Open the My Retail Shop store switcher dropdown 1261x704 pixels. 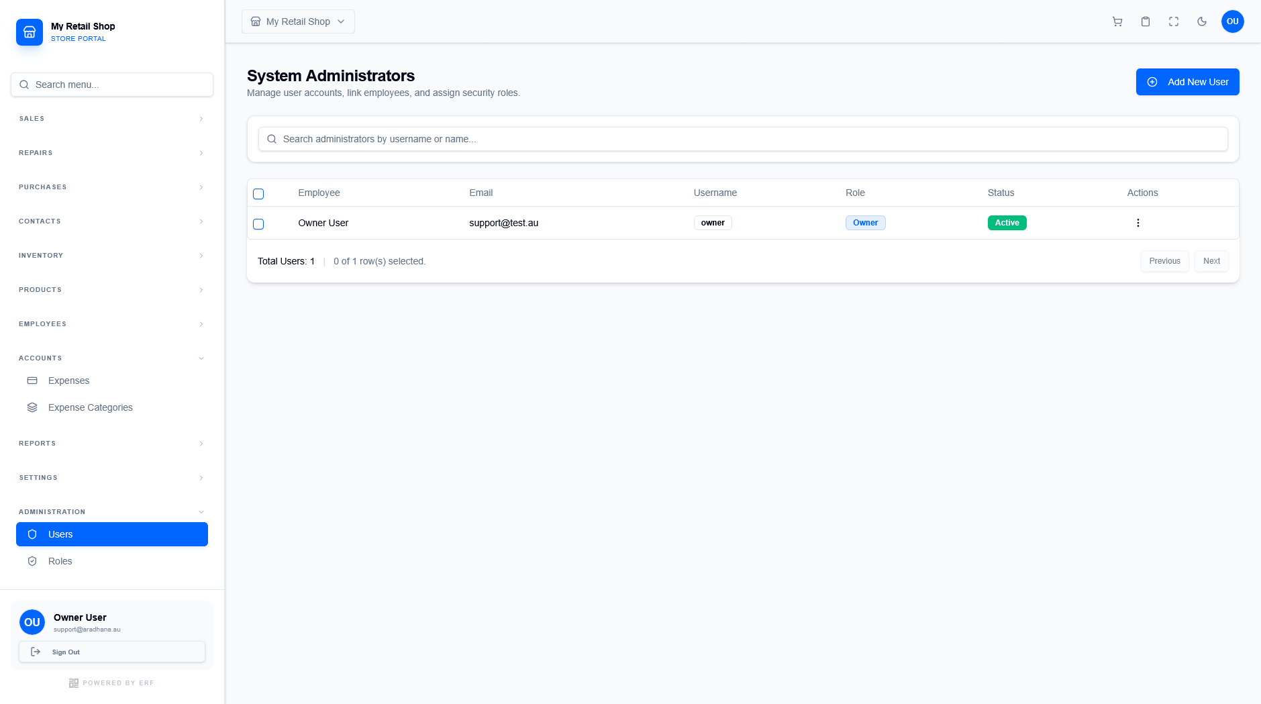[297, 21]
